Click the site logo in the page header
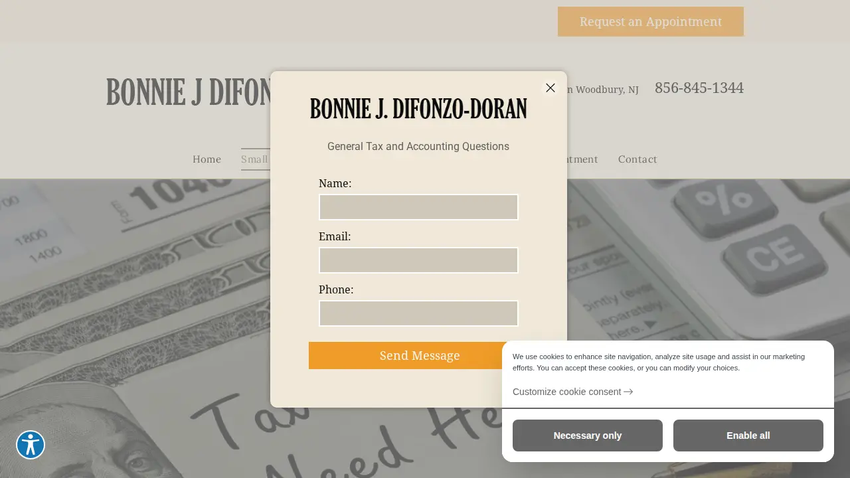850x478 pixels. [x=189, y=92]
